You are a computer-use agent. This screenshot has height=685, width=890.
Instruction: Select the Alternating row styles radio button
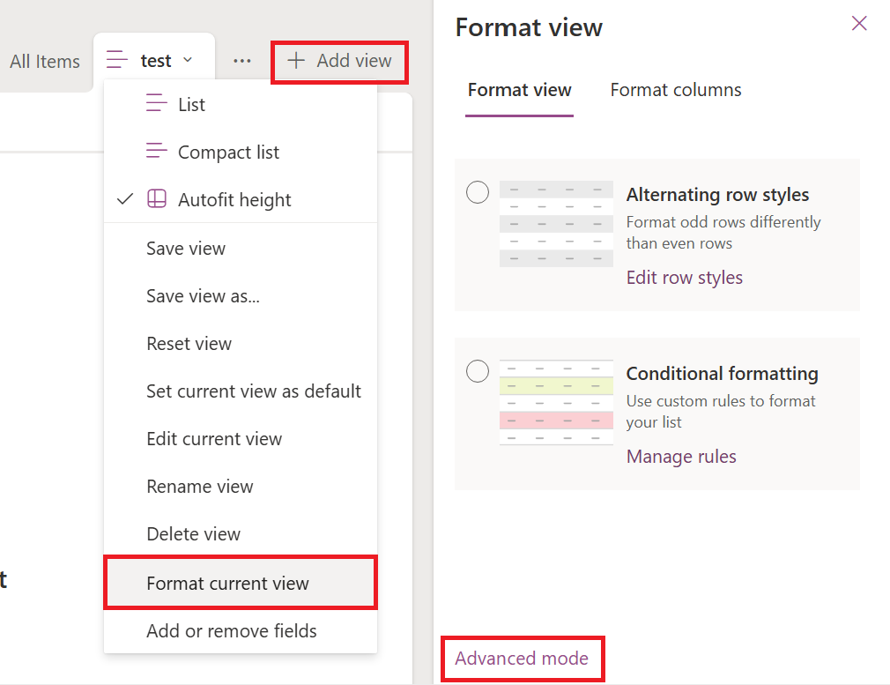(x=478, y=191)
